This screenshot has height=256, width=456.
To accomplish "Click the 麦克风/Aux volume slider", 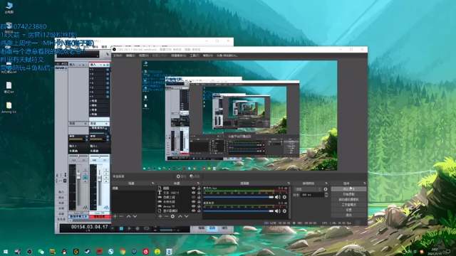I will coord(239,197).
